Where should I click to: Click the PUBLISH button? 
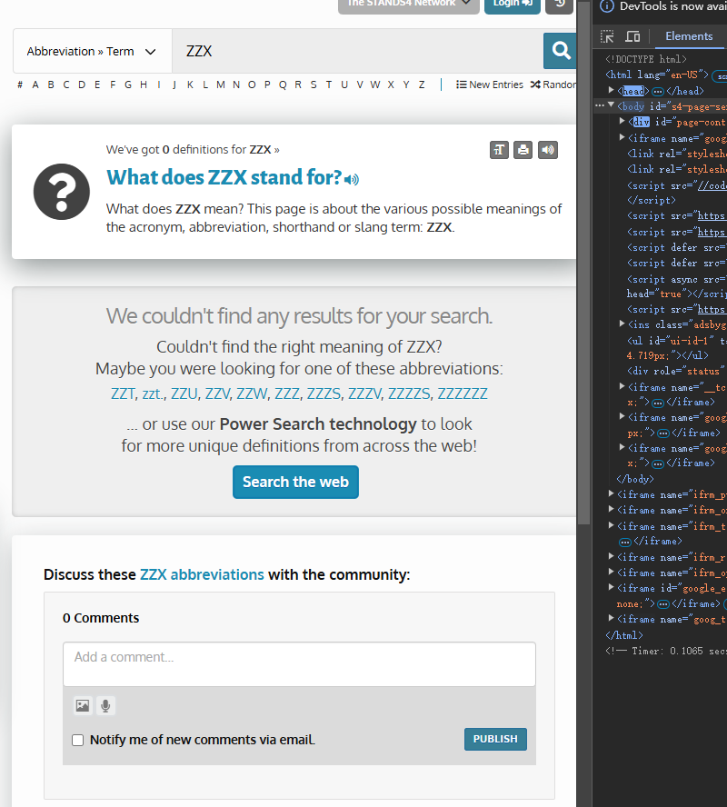495,739
